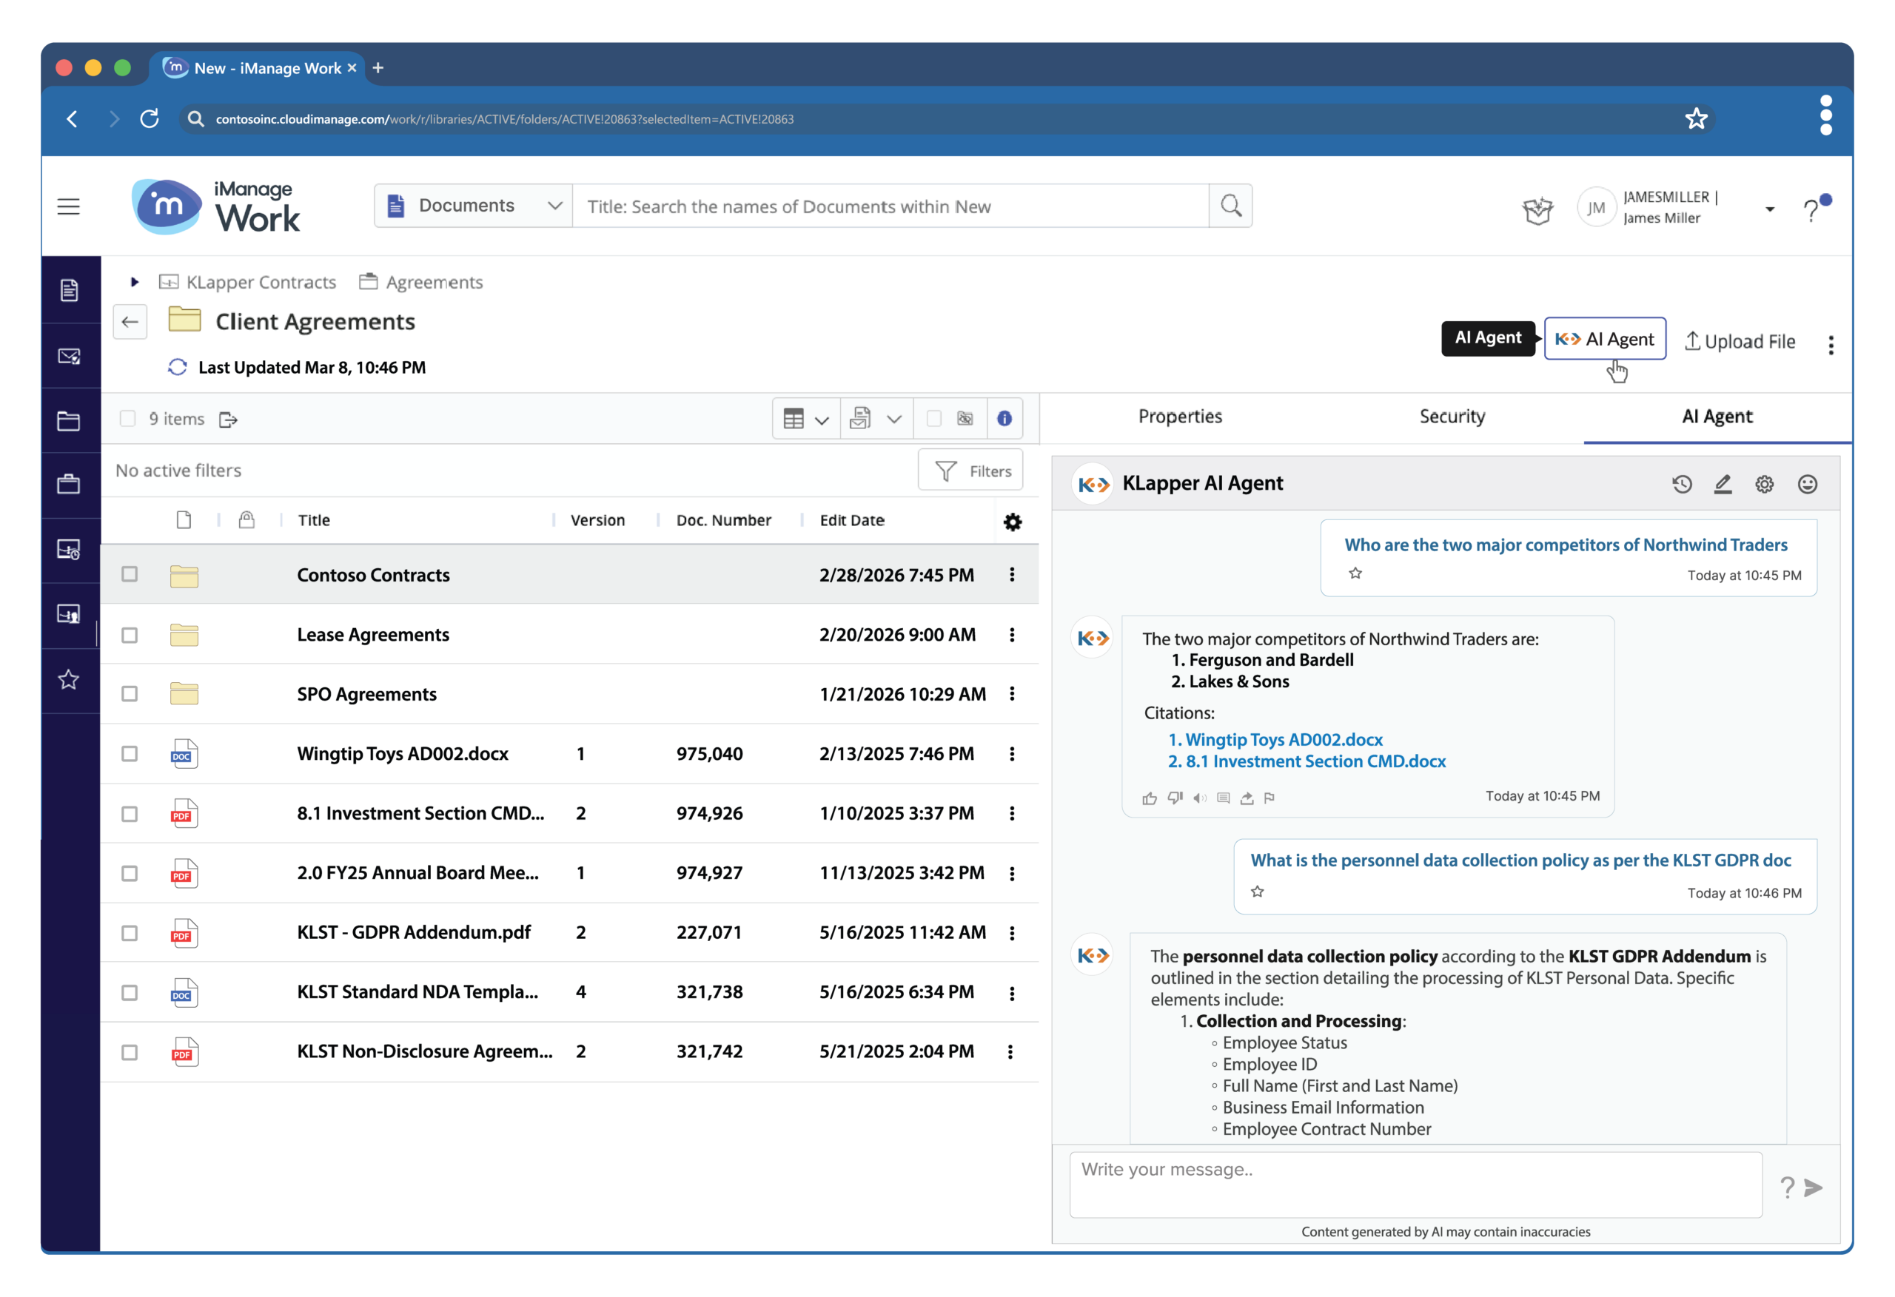The height and width of the screenshot is (1297, 1895).
Task: Tick the checkbox next to Lease Agreements
Action: point(130,635)
